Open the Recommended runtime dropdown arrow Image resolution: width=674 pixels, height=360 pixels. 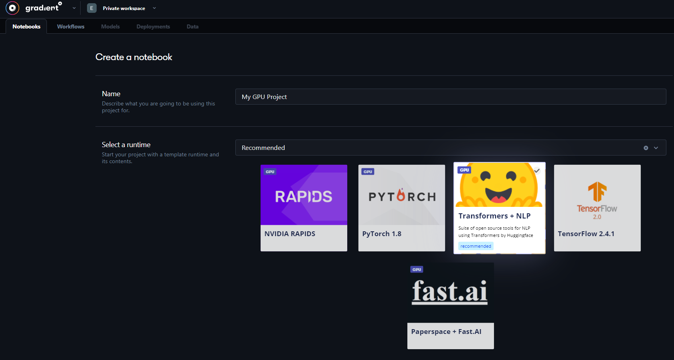[x=656, y=148]
